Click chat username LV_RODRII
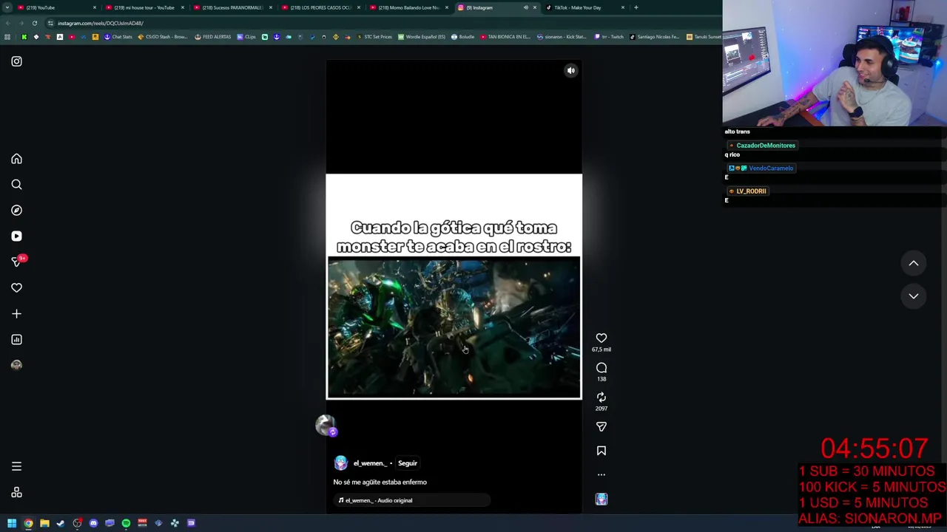Screen dimensions: 947x532 751,191
